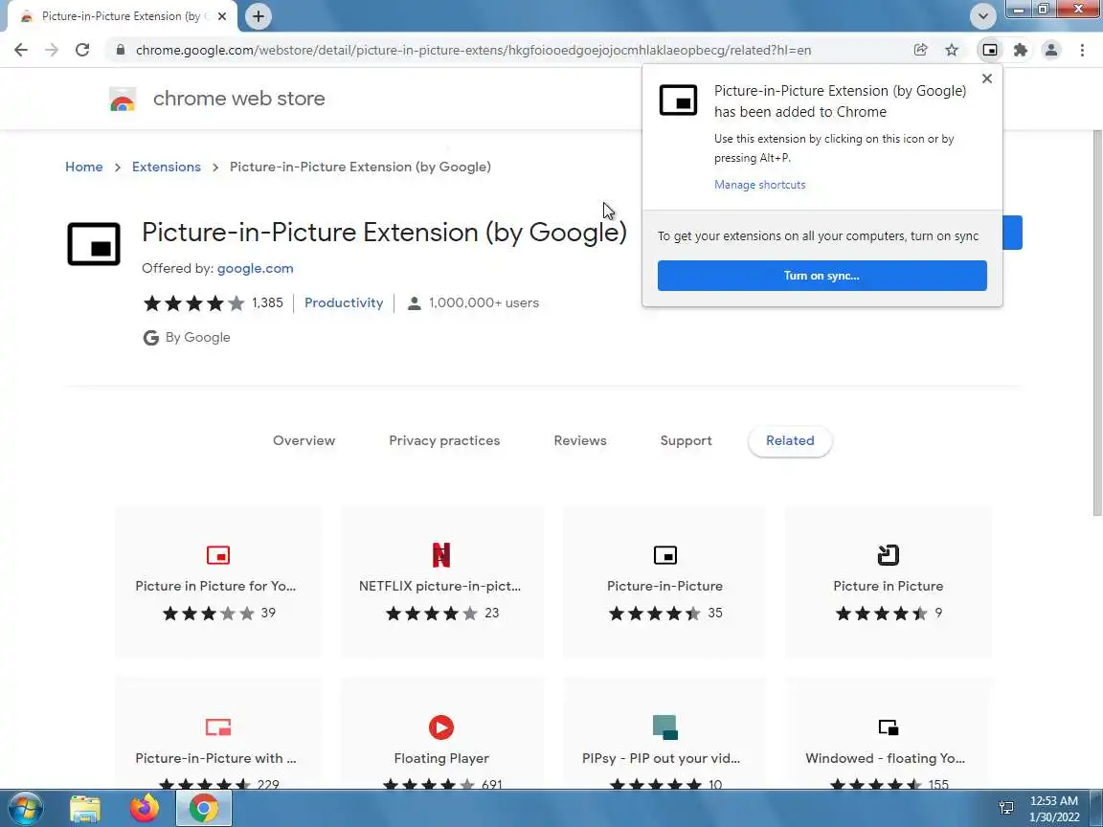This screenshot has width=1103, height=827.
Task: Share this page using the share icon
Action: pos(920,50)
